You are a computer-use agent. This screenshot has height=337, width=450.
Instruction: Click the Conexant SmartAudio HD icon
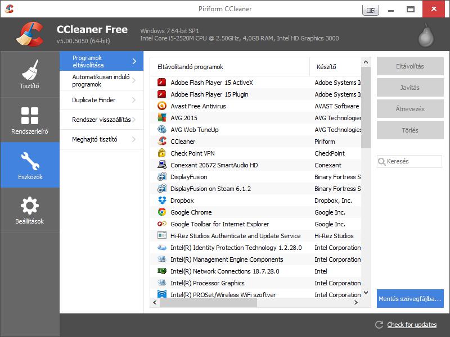coord(162,165)
